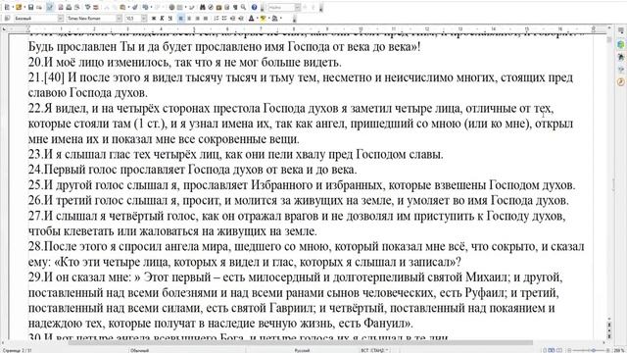
Task: Open the sidebar Styles and Formatting deck
Action: pos(621,57)
